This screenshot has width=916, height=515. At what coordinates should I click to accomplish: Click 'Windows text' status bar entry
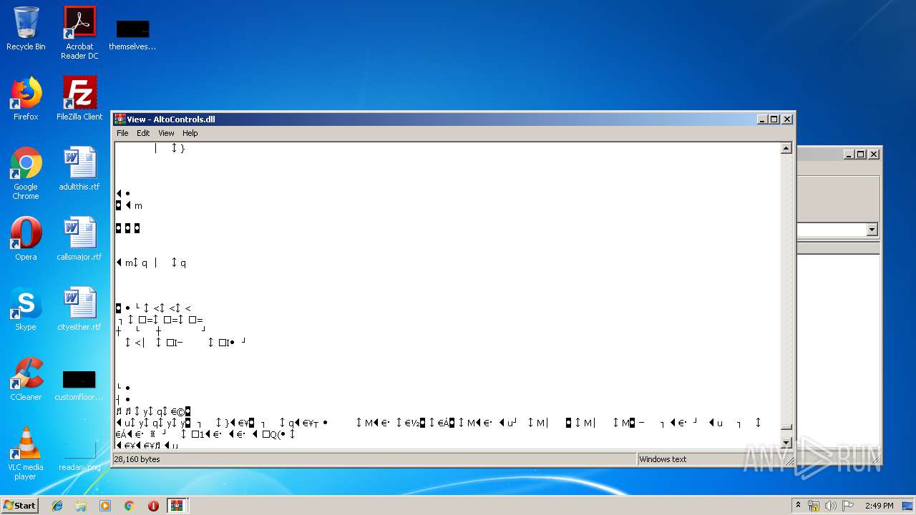click(663, 459)
